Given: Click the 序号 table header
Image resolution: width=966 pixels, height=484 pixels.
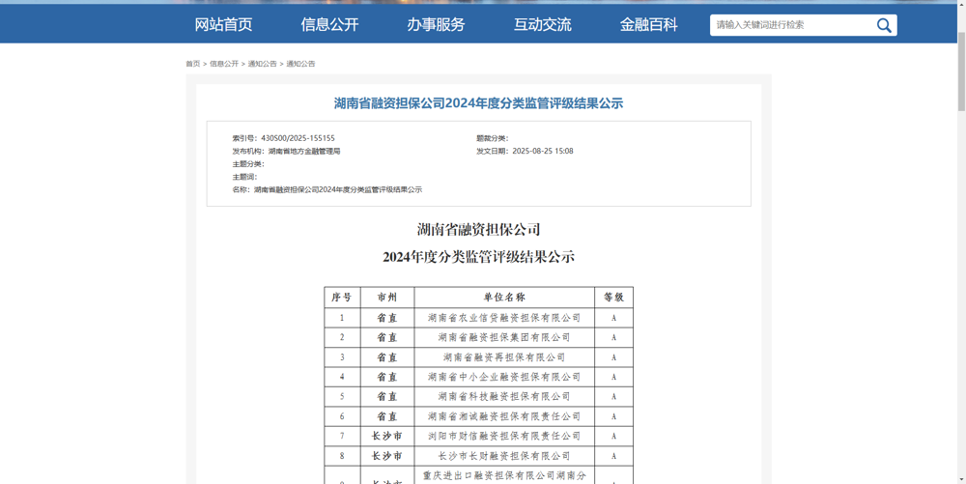Looking at the screenshot, I should 342,298.
